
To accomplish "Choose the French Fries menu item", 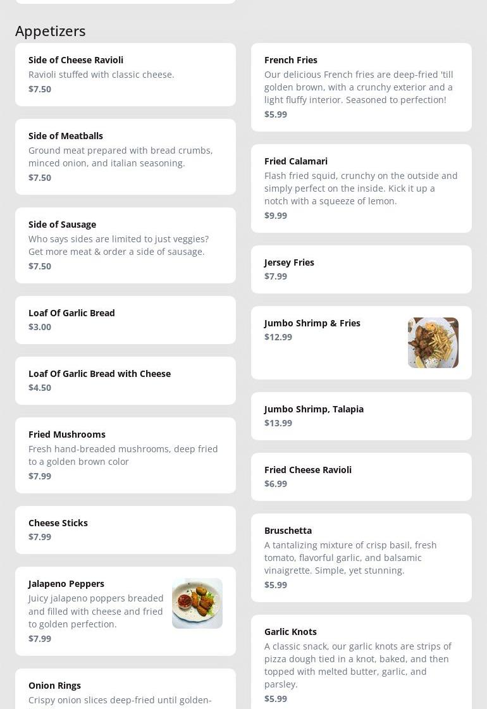I will coord(361,87).
